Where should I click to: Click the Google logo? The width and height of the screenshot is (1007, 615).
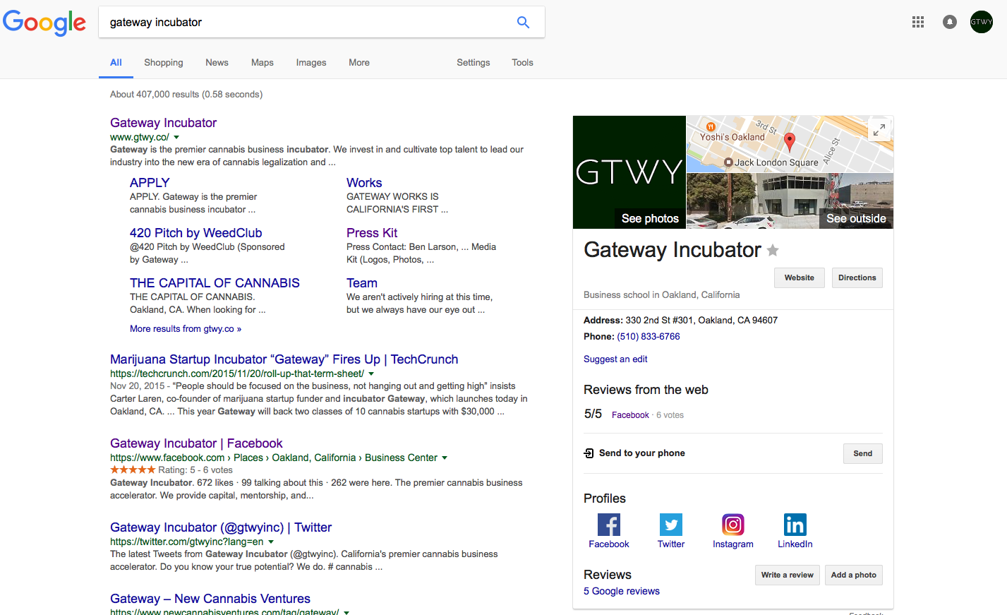tap(44, 23)
